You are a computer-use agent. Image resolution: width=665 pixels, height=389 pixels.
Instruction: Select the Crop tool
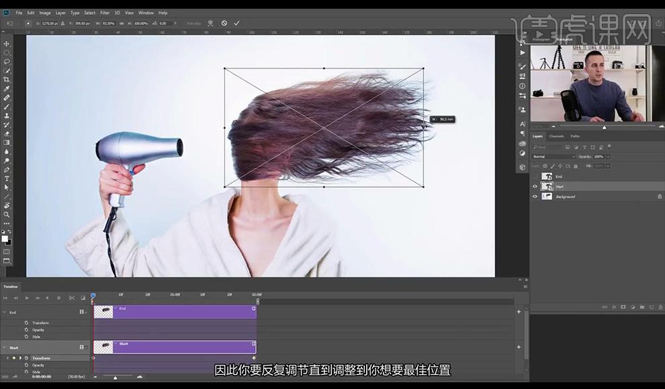click(x=6, y=80)
